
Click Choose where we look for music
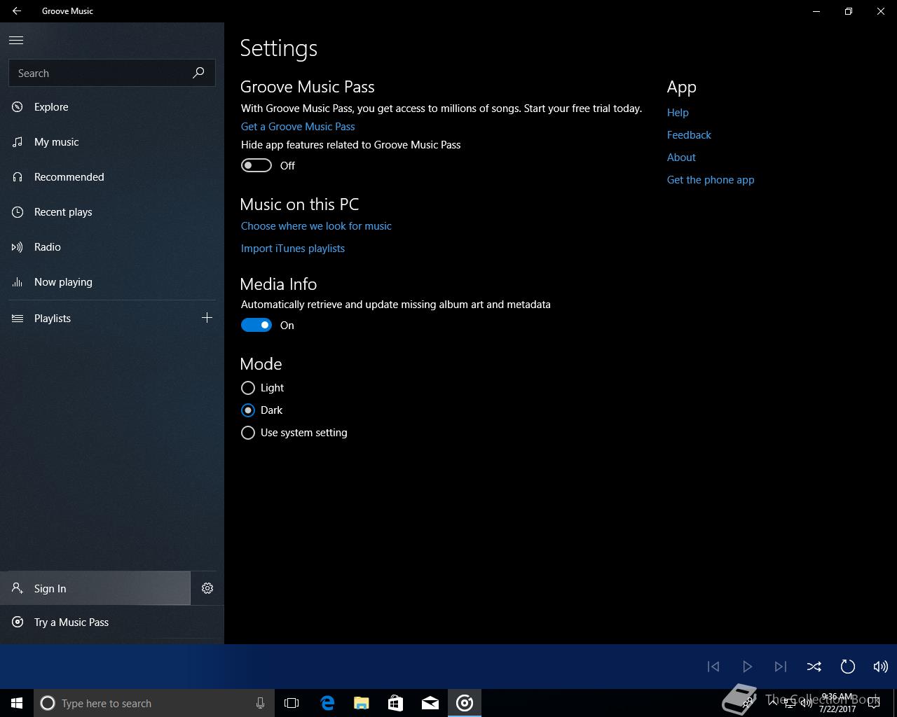tap(316, 226)
